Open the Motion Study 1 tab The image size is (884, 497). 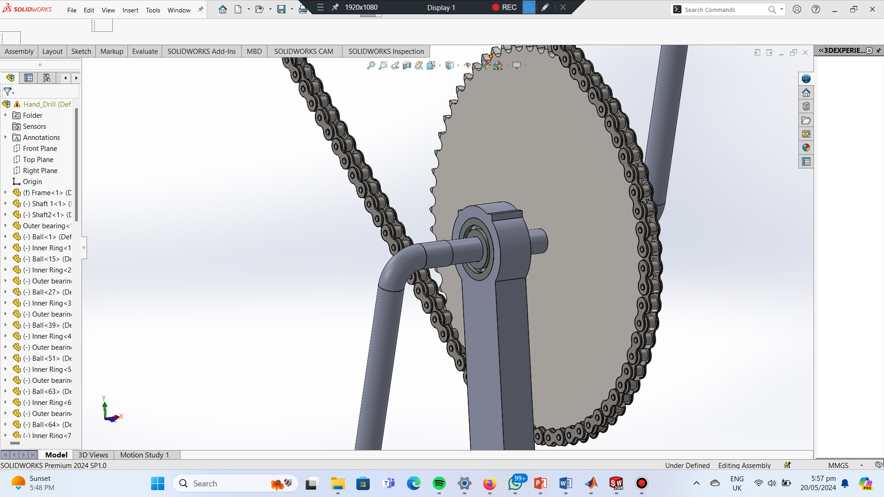pyautogui.click(x=145, y=455)
